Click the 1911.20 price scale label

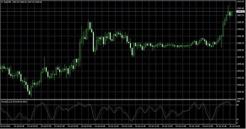(240, 1)
